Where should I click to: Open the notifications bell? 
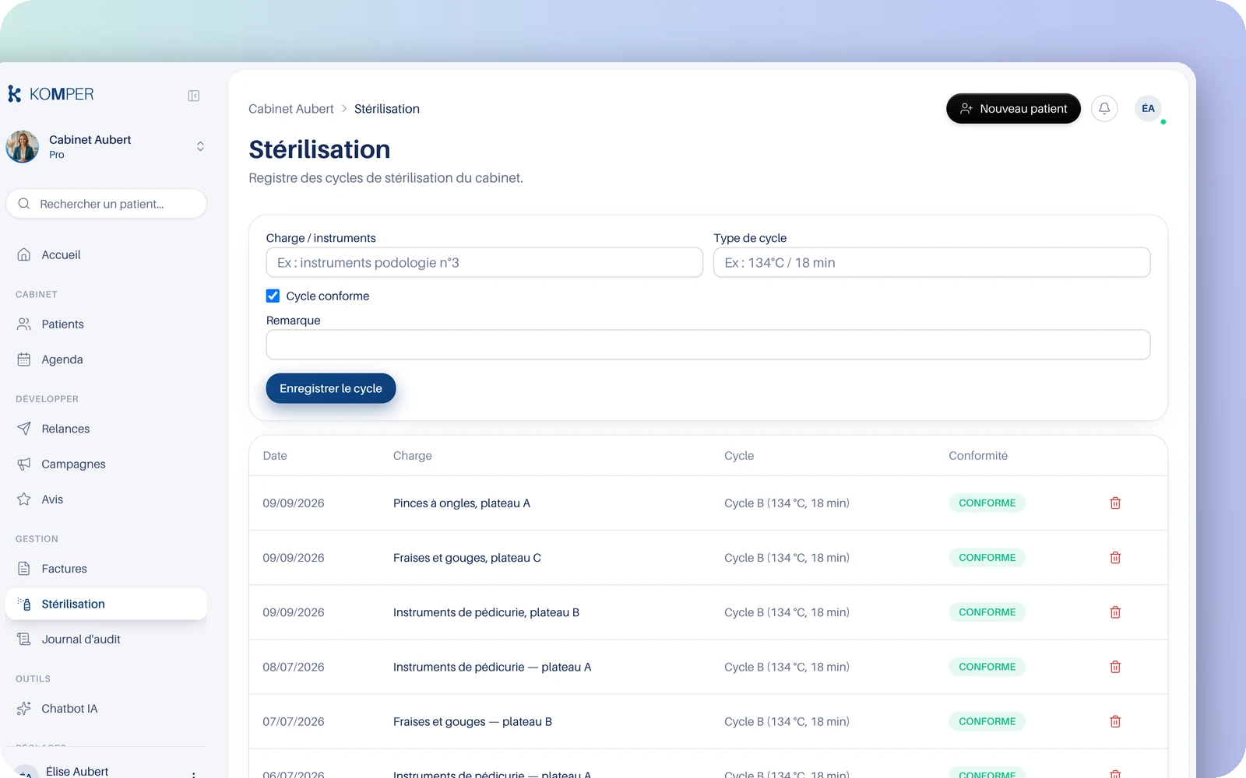tap(1104, 109)
